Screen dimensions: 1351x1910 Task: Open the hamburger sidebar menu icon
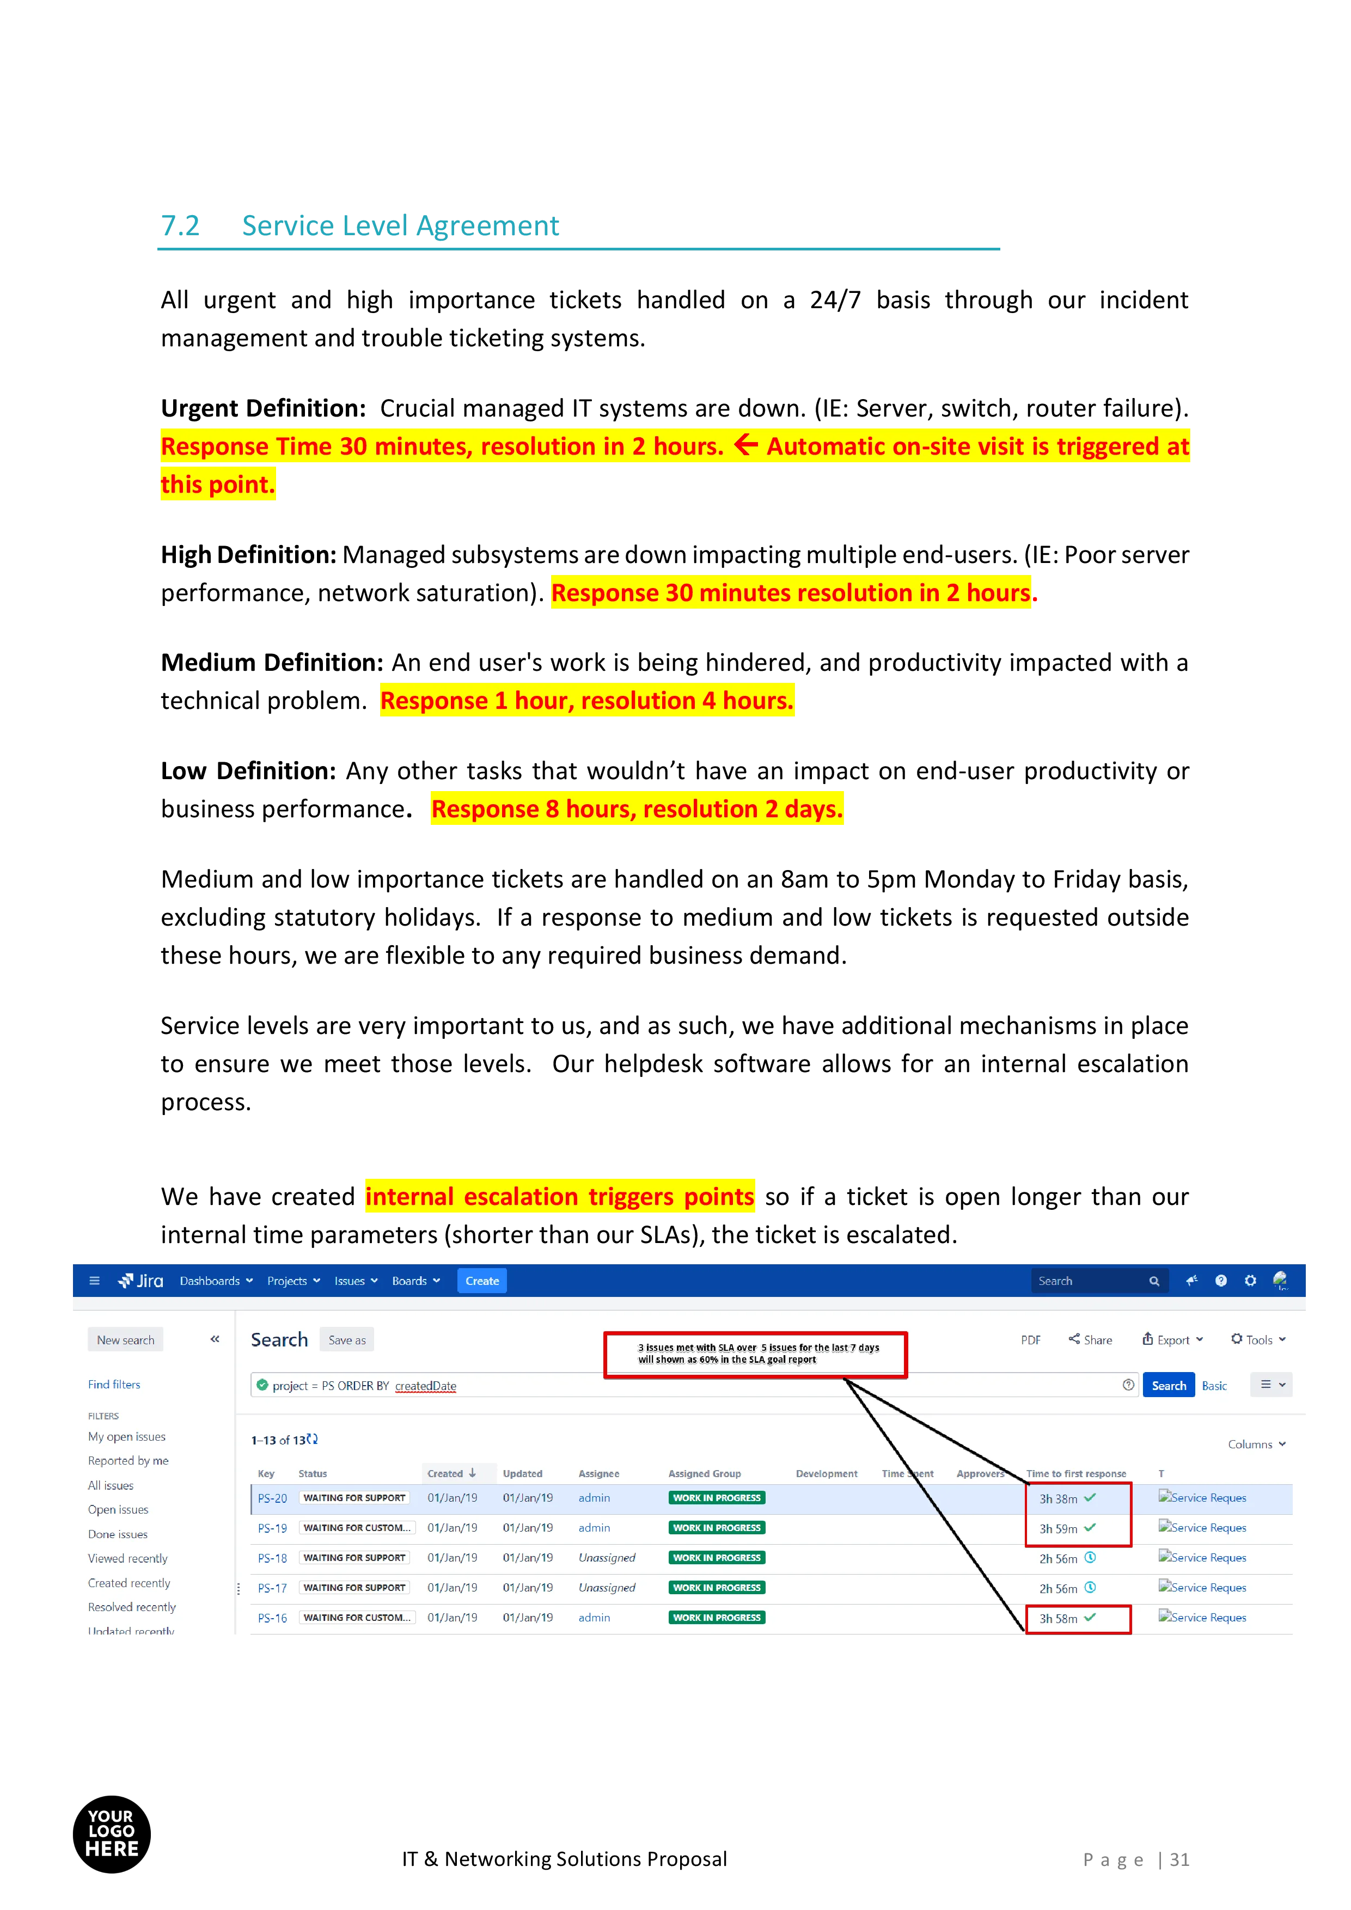[x=94, y=1280]
